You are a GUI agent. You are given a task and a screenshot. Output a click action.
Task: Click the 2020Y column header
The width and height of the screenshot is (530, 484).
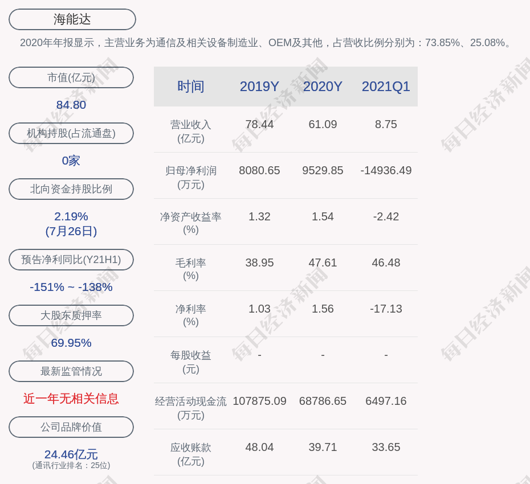323,87
